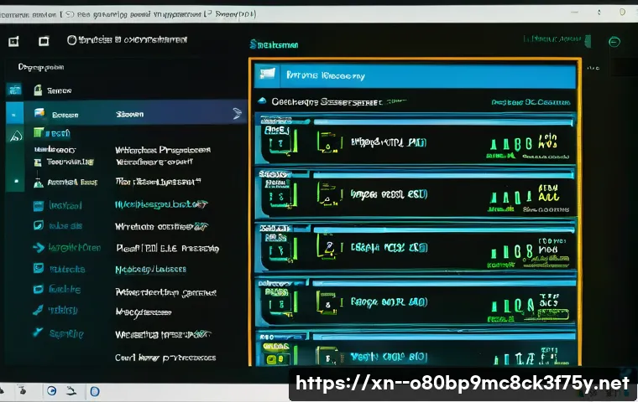Click the circular icon at the top-right corner
This screenshot has width=638, height=402.
(614, 42)
